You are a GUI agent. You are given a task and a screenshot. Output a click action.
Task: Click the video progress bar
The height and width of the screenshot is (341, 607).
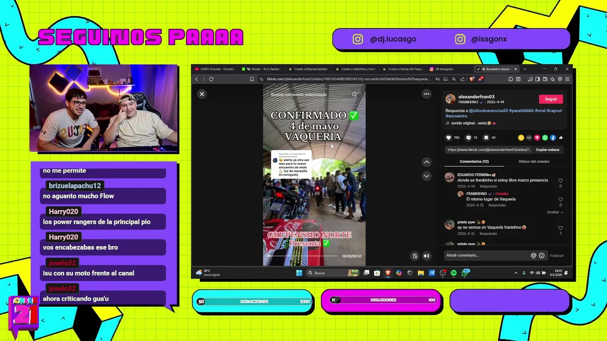[x=302, y=256]
